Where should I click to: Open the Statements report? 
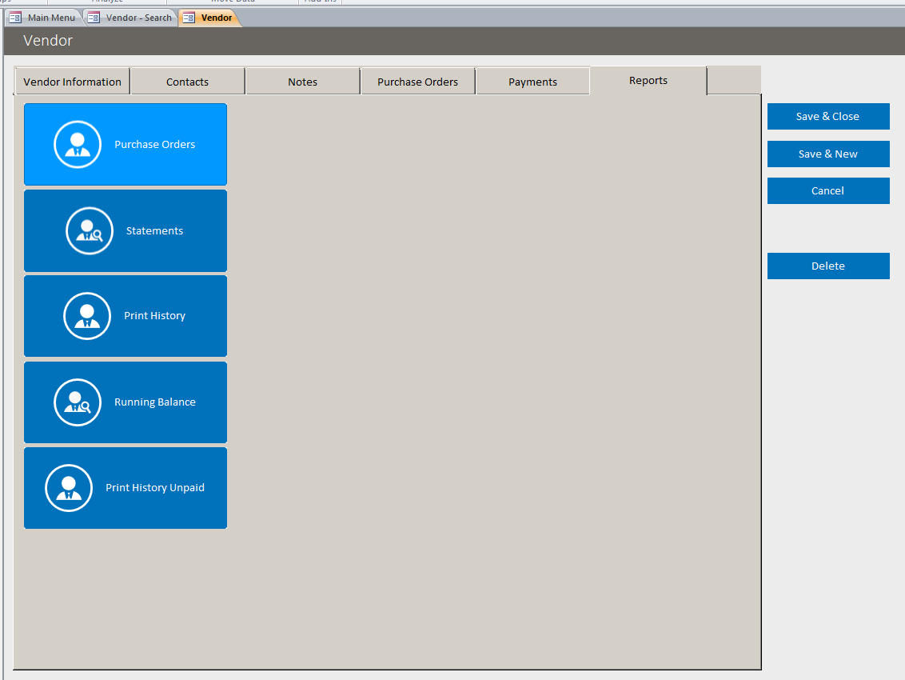point(126,230)
